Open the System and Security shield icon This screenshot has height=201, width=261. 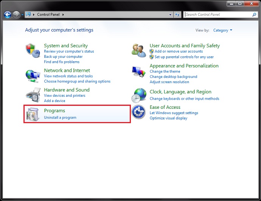pos(33,51)
